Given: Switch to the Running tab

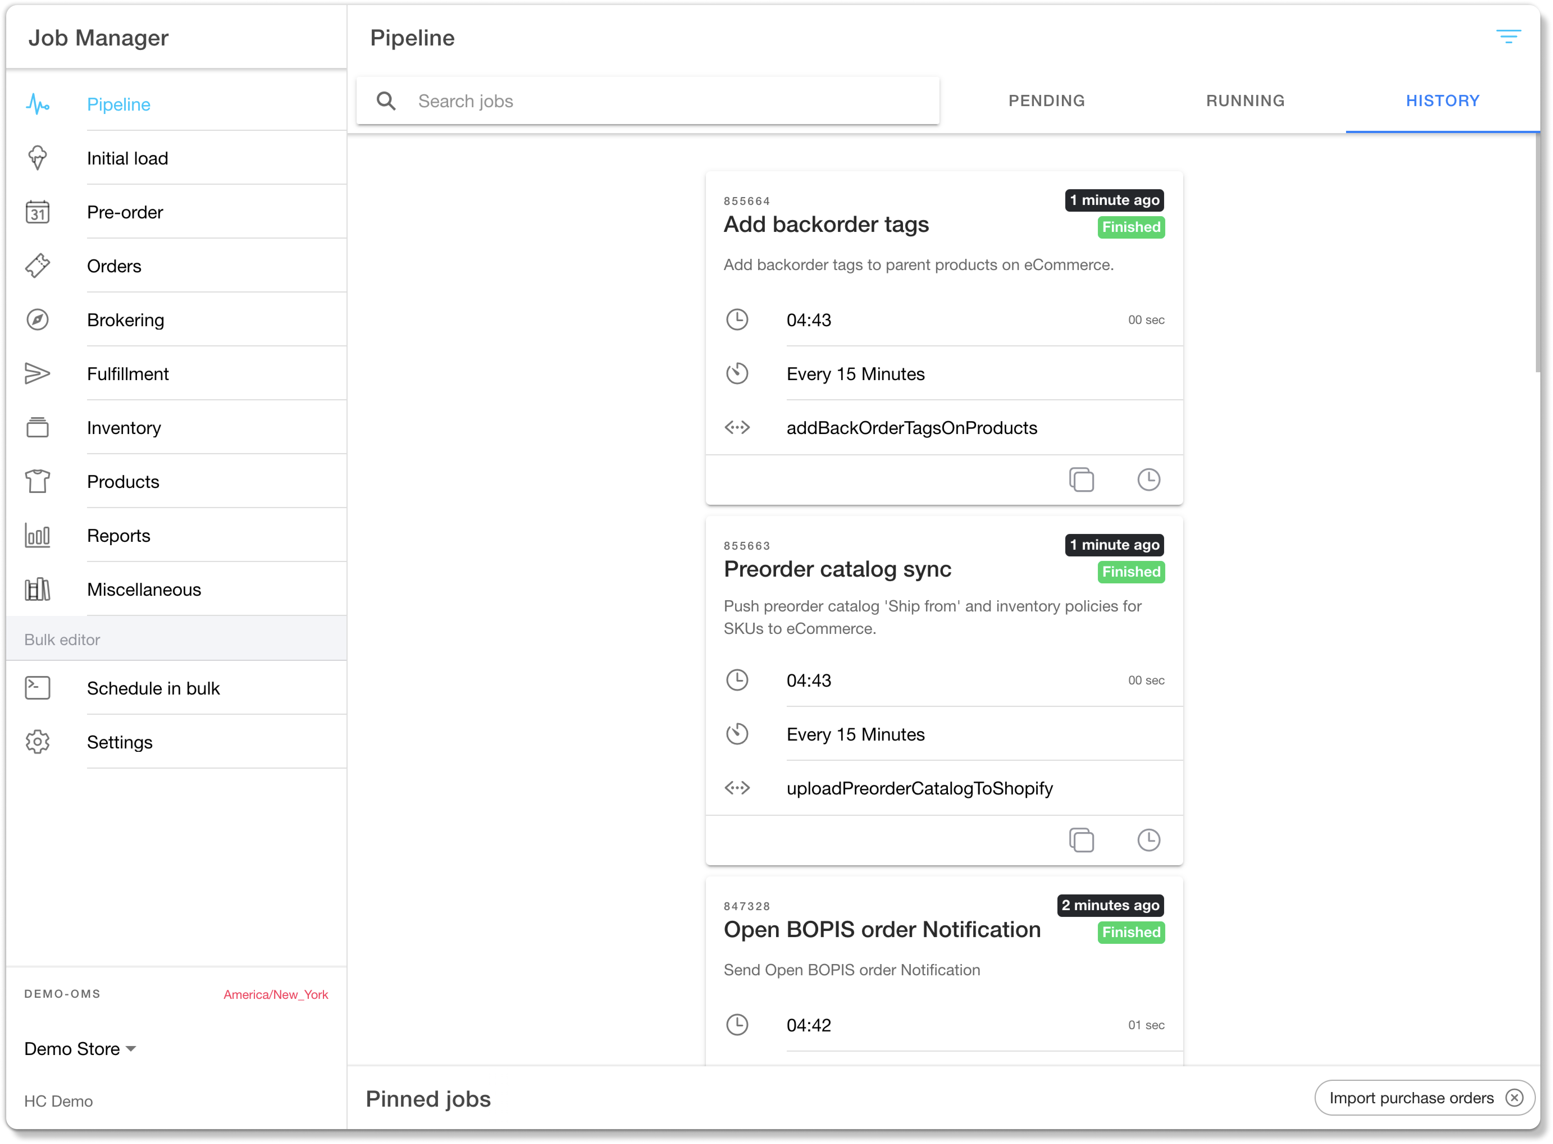Looking at the screenshot, I should pyautogui.click(x=1245, y=101).
